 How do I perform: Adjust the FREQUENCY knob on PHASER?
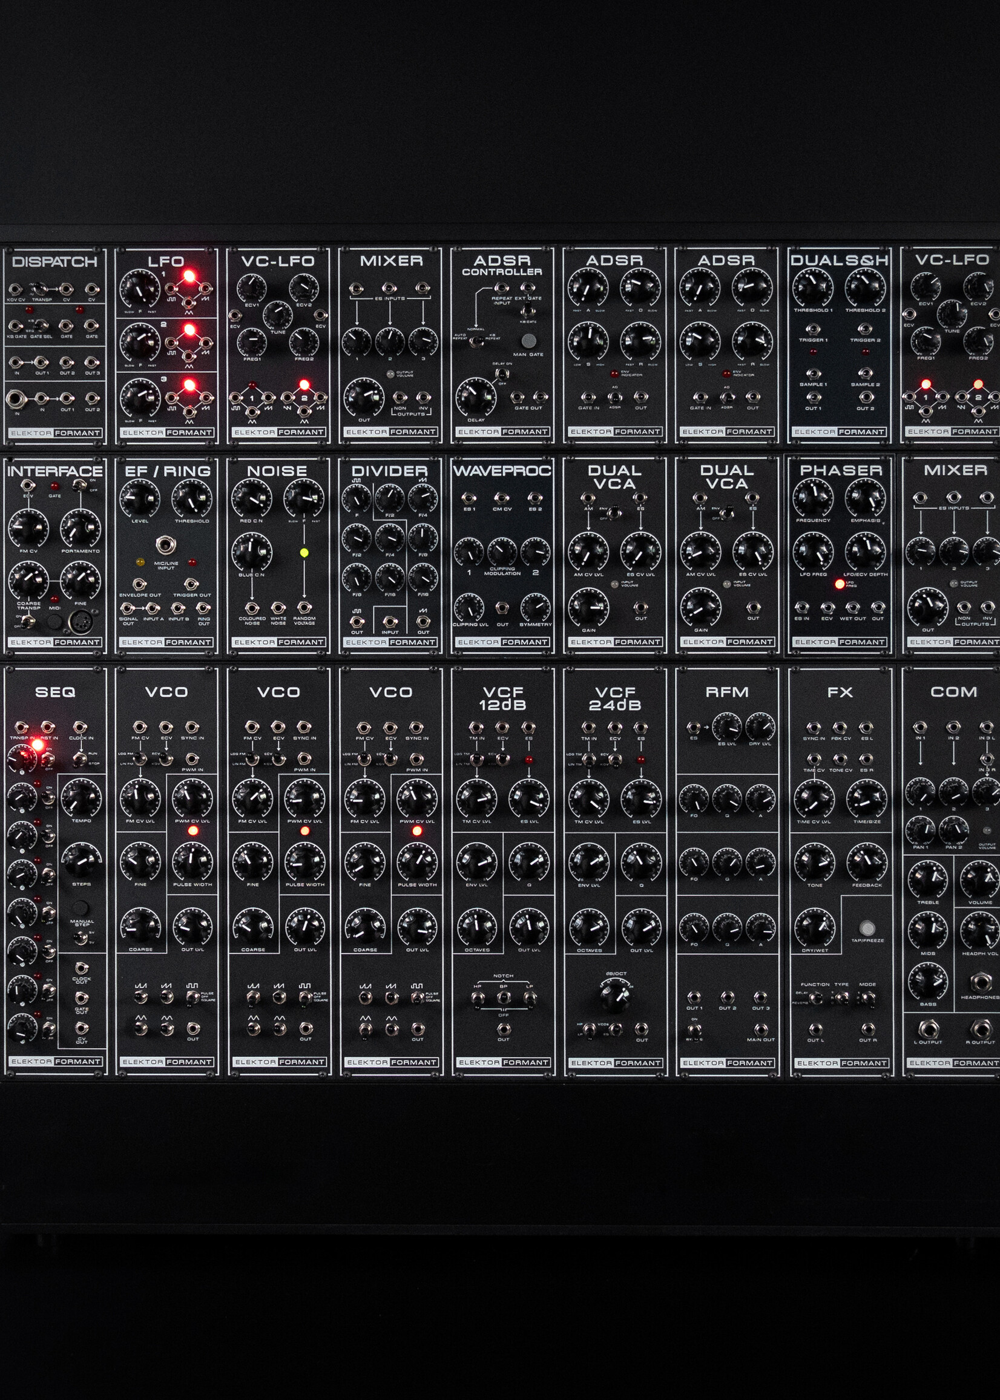click(813, 498)
